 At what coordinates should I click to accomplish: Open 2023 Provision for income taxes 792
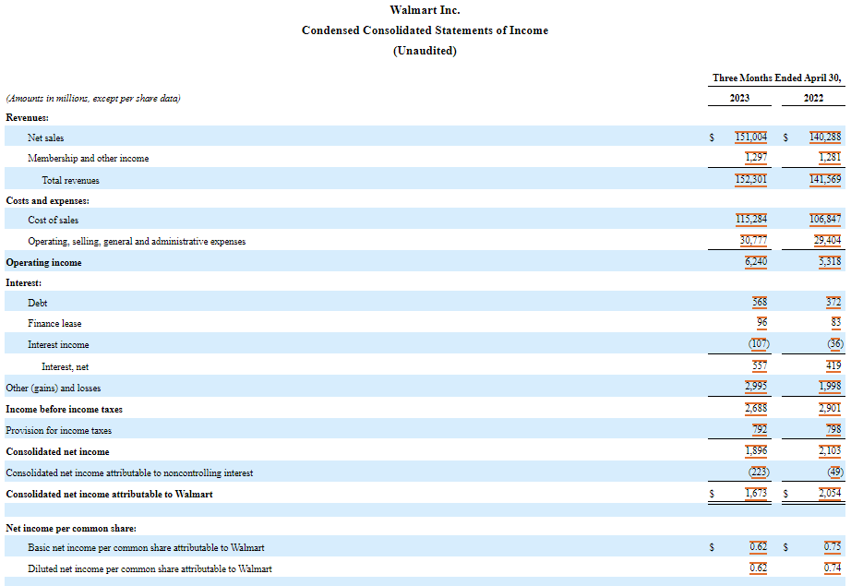coord(760,429)
